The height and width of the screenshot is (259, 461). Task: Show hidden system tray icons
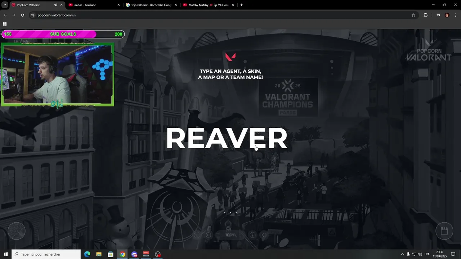402,254
